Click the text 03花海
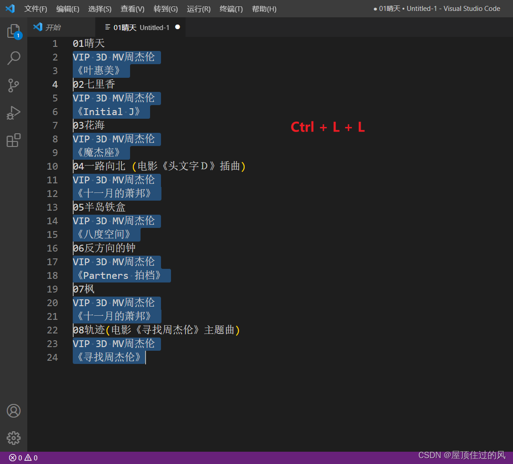 pos(89,126)
